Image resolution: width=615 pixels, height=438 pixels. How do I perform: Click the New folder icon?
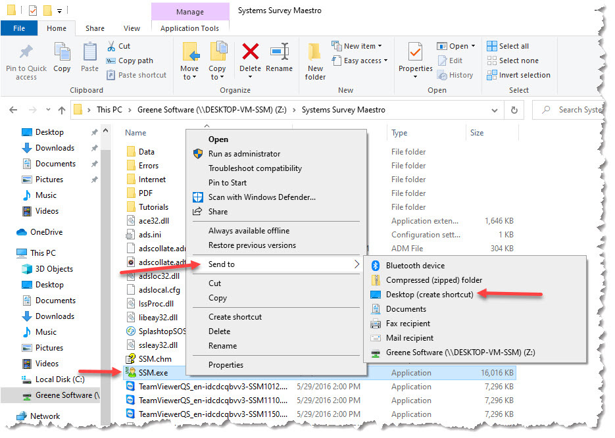pos(315,53)
